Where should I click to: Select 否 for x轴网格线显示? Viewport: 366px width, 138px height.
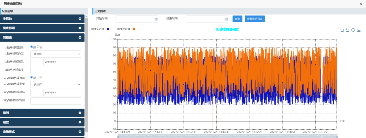point(38,47)
